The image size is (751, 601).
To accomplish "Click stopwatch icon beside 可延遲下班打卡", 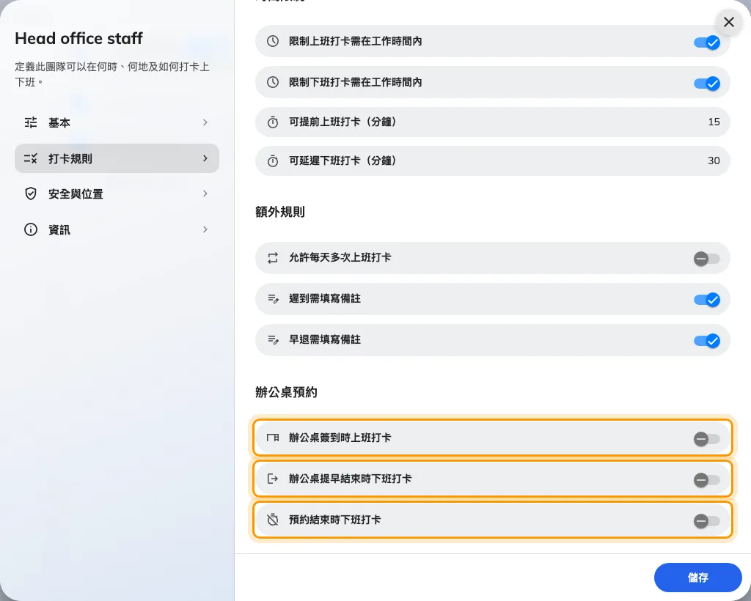I will pyautogui.click(x=273, y=161).
